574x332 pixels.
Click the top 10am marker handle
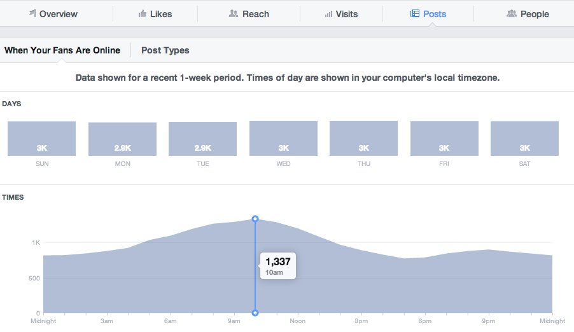[x=255, y=219]
